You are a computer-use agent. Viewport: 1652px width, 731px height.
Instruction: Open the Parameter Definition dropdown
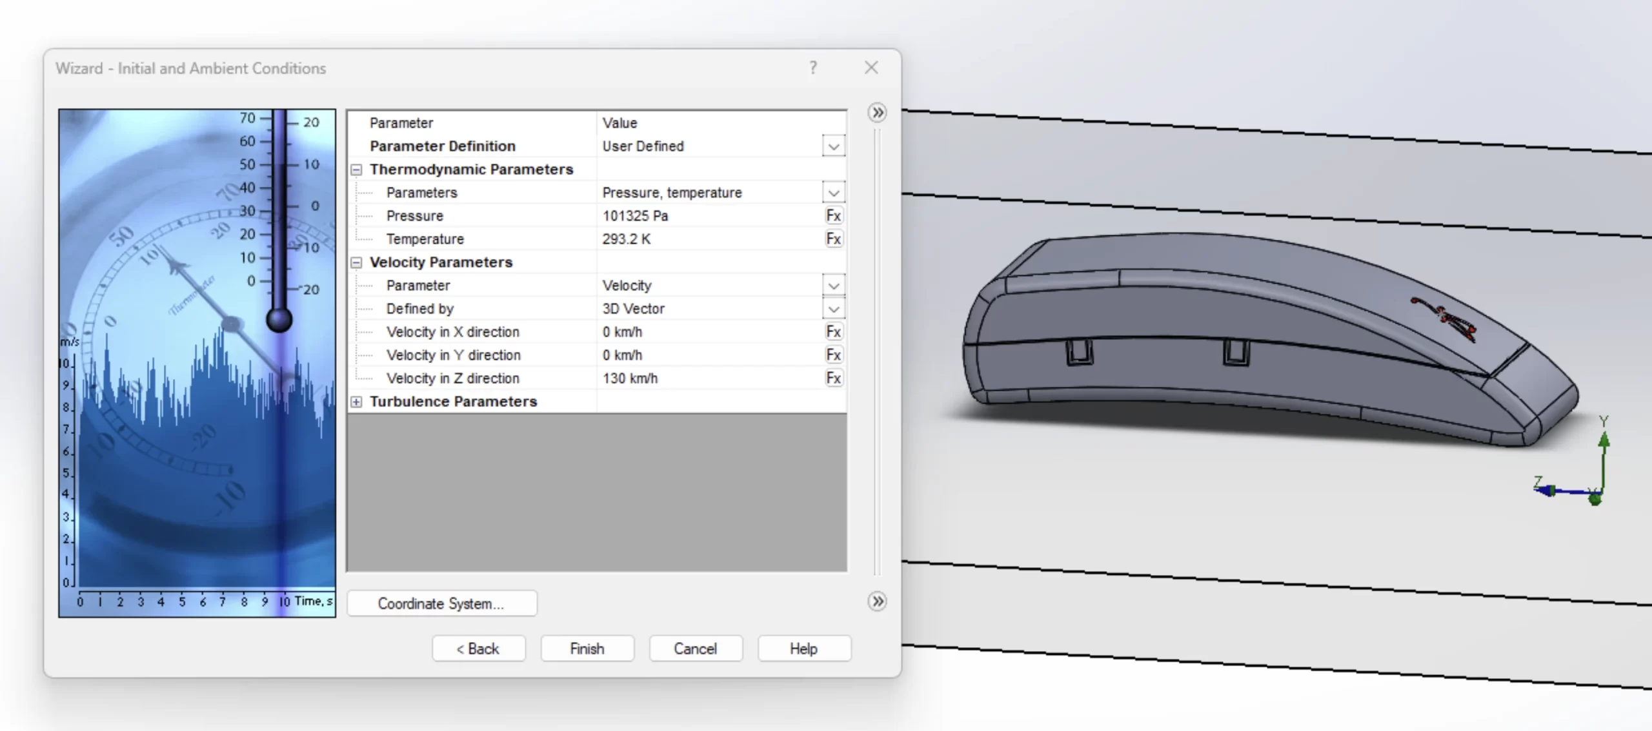(x=833, y=146)
